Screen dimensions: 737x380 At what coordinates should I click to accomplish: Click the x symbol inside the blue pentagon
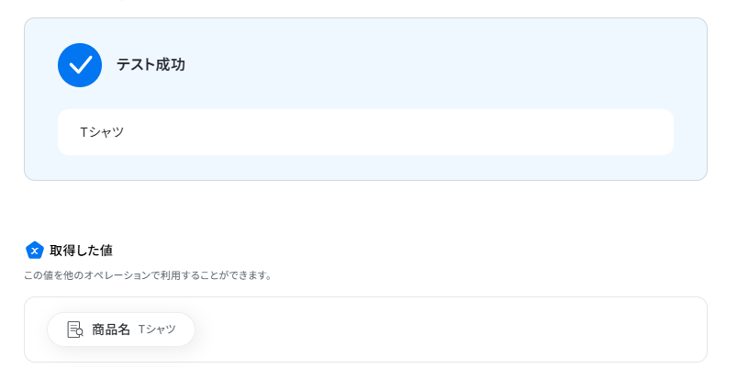point(35,251)
